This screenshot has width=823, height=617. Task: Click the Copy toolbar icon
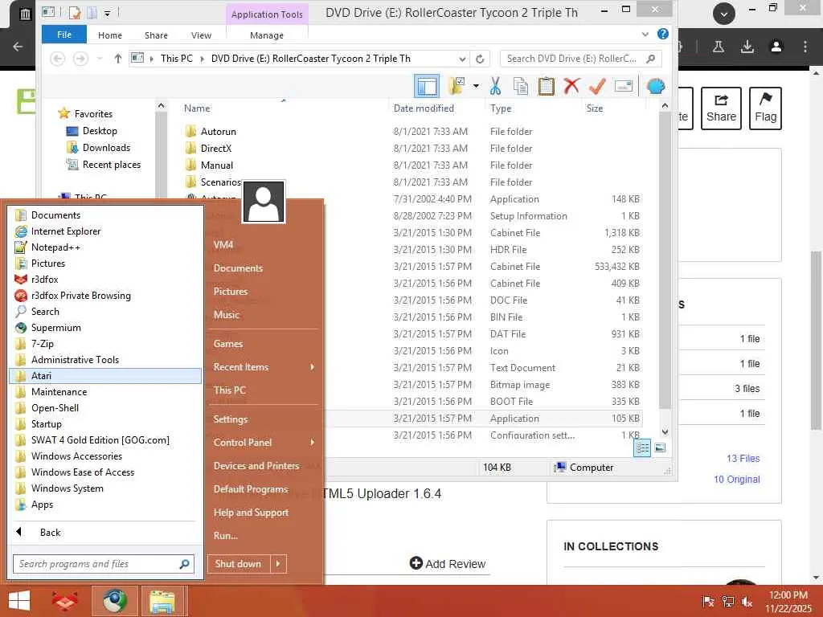(x=521, y=86)
